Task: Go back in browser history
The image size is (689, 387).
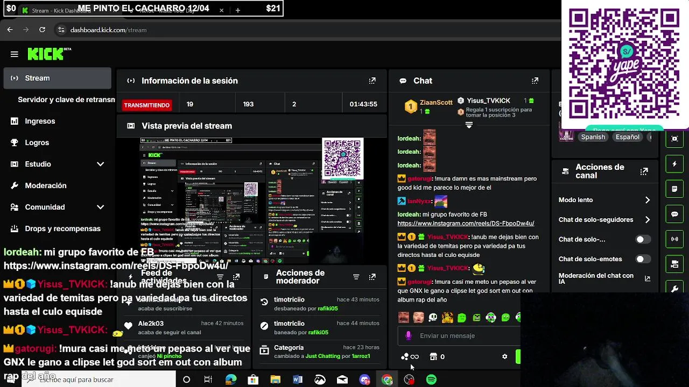Action: click(x=10, y=30)
